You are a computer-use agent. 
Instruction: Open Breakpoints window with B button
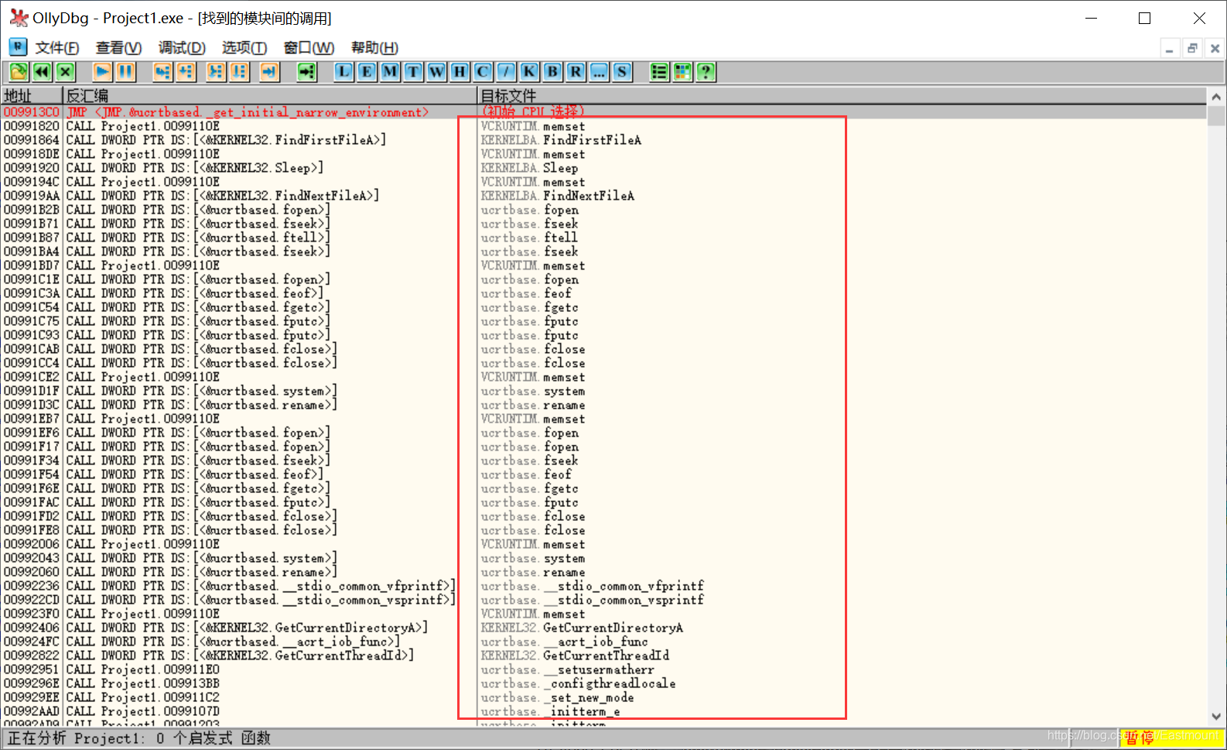pyautogui.click(x=552, y=72)
